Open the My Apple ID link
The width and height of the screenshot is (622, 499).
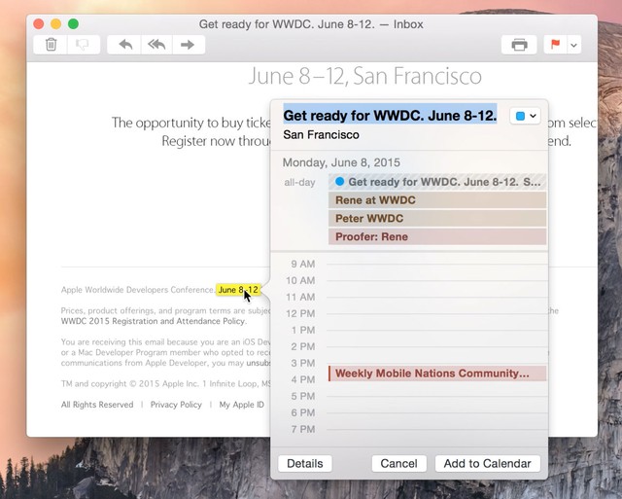click(241, 405)
